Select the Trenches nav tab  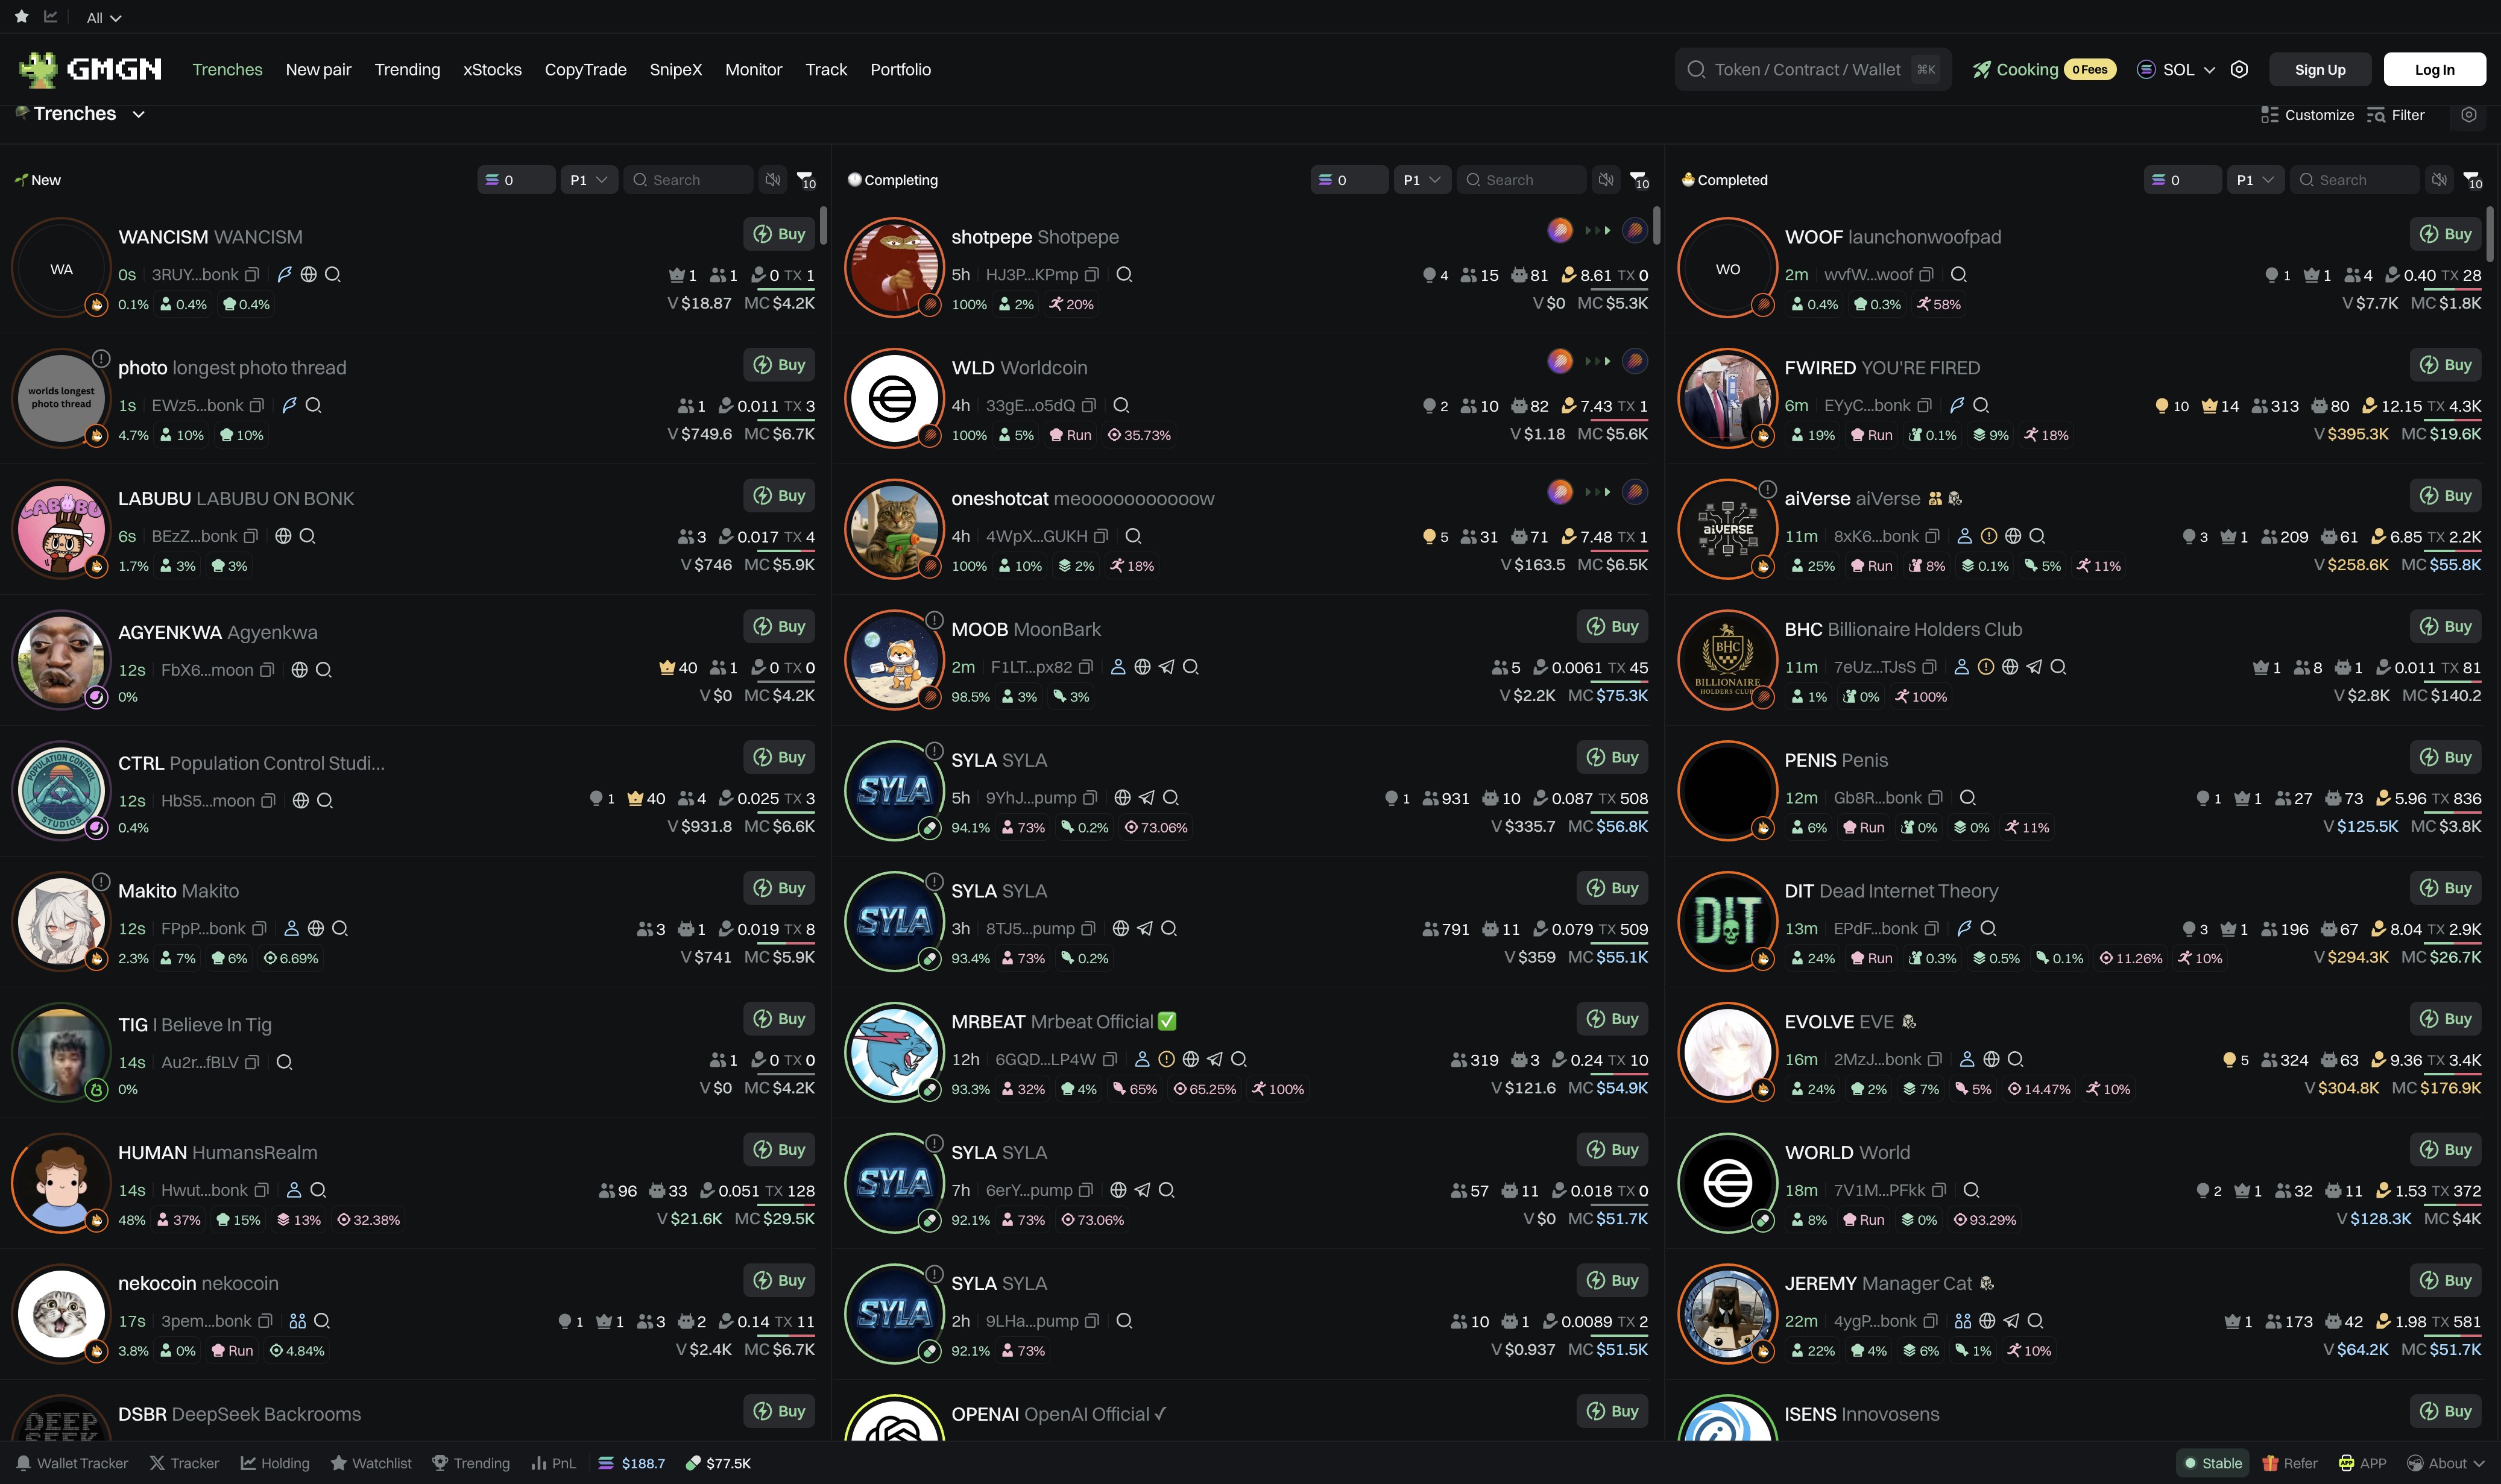(227, 70)
